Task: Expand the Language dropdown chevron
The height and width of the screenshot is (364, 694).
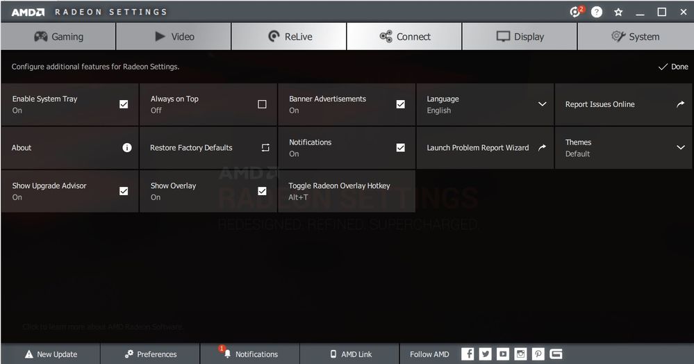Action: 542,104
